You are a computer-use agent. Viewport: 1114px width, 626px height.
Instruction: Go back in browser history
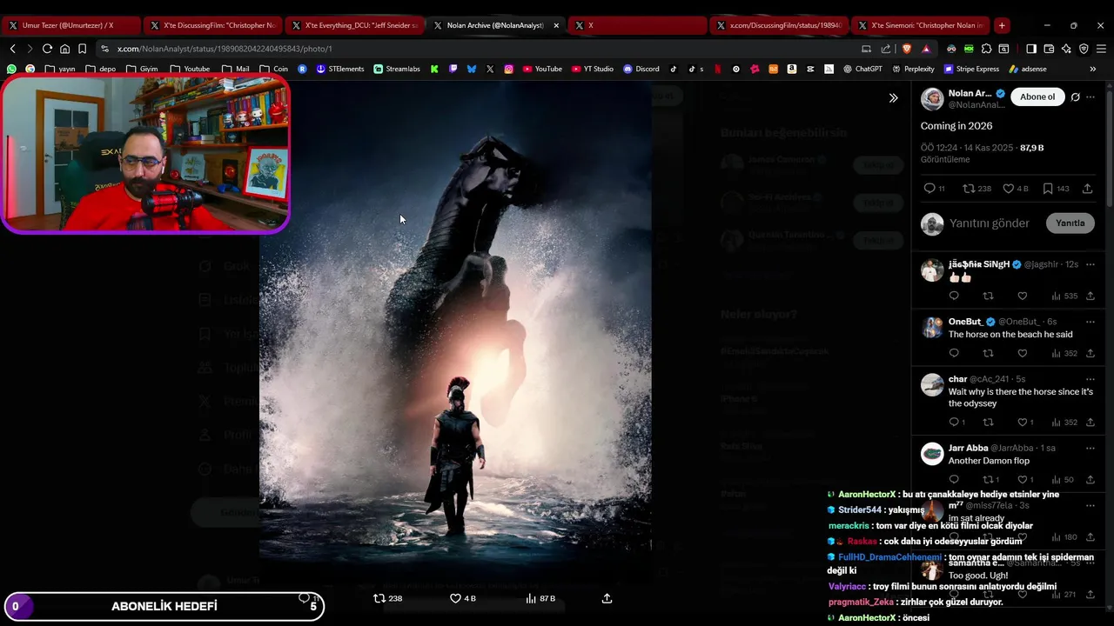[x=12, y=49]
